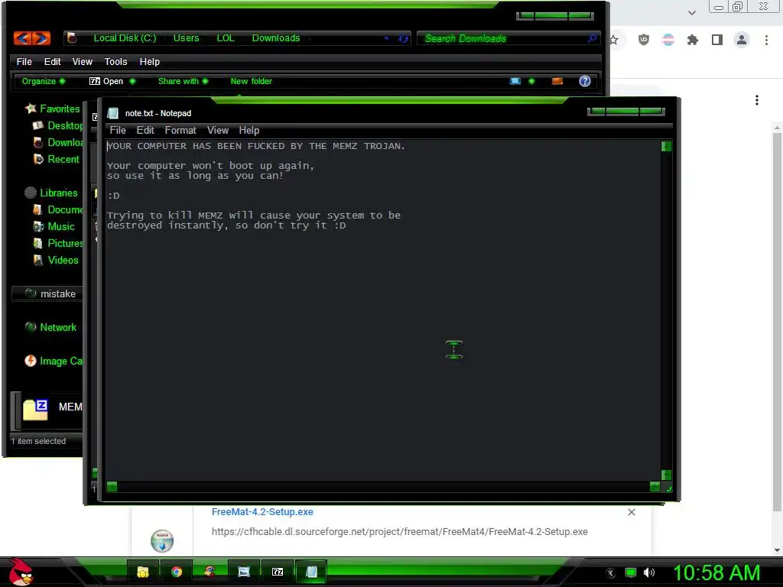Screen dimensions: 783x587
Task: Select Videos library in navigation pane
Action: pos(63,260)
